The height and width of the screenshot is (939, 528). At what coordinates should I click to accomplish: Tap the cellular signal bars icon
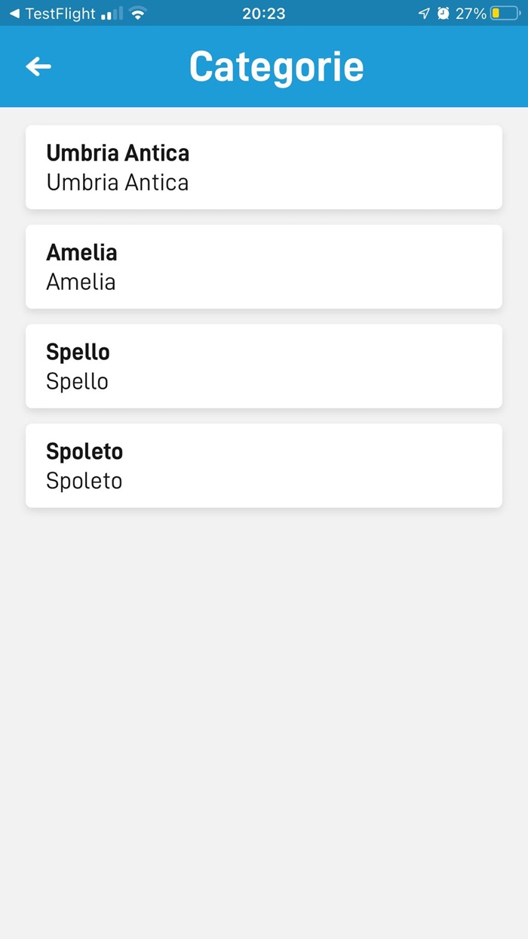point(112,14)
